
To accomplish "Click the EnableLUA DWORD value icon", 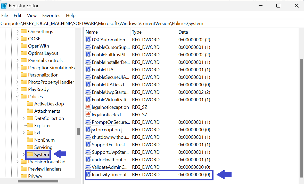I will [88, 70].
